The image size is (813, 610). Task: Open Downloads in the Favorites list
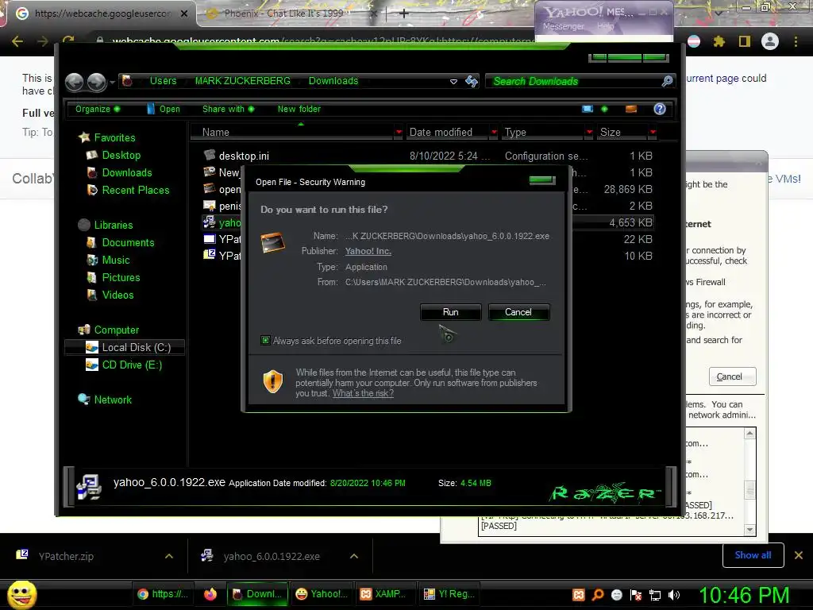point(119,172)
